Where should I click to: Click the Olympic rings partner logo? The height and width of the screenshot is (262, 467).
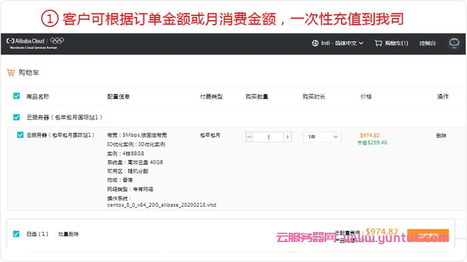pyautogui.click(x=57, y=41)
